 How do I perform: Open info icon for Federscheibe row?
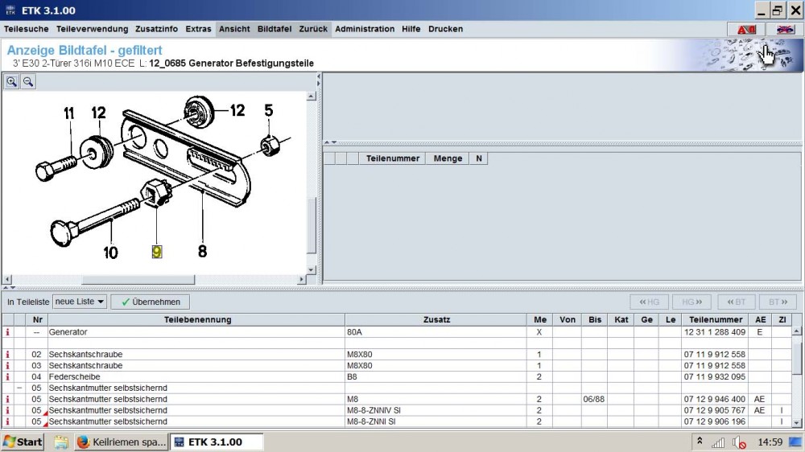[8, 376]
